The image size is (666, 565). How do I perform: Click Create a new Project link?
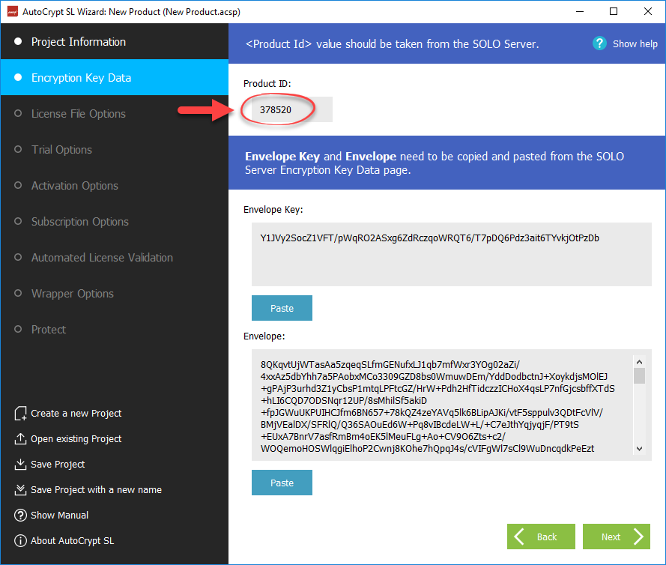click(76, 414)
